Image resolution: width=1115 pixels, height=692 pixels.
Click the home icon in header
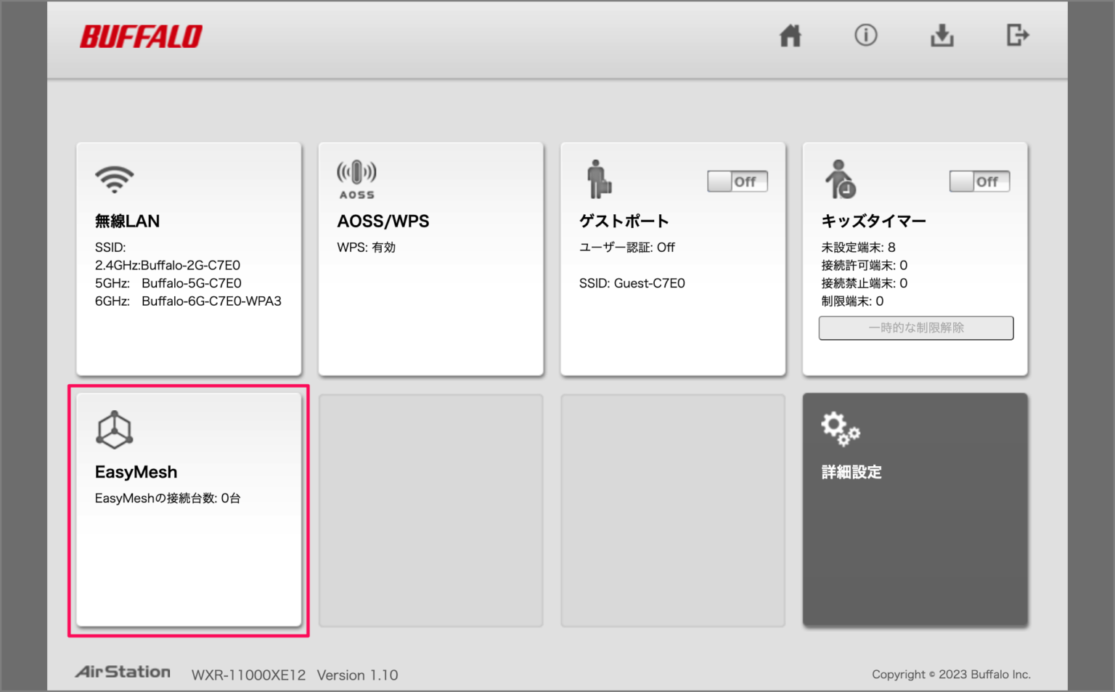(790, 36)
